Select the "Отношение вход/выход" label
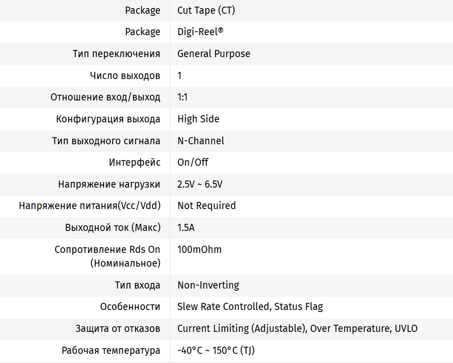This screenshot has width=453, height=363. [x=105, y=97]
